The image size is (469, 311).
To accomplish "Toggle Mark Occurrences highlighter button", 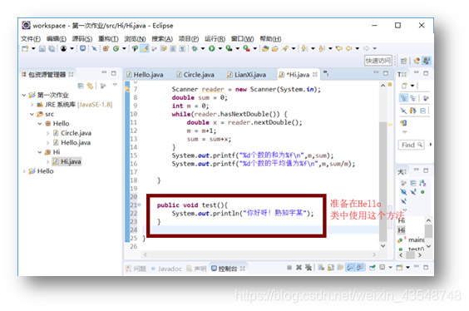I will (145, 48).
